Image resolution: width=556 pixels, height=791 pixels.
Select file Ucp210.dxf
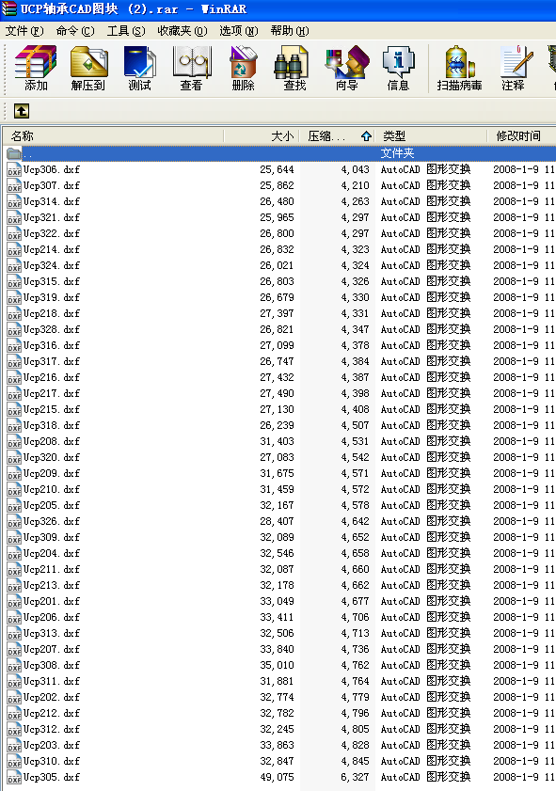point(52,489)
